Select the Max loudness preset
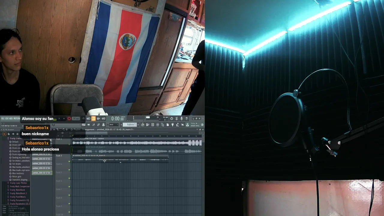This screenshot has width=384, height=216. tap(18, 173)
